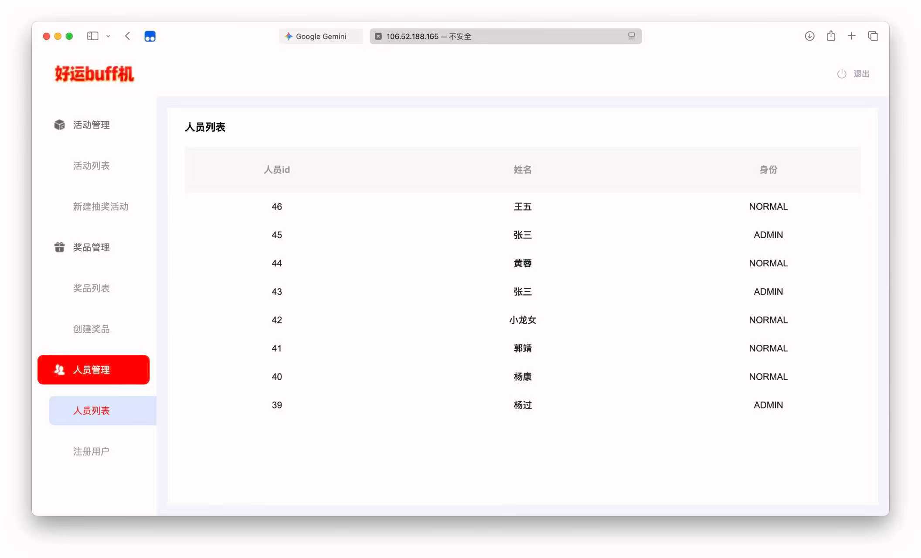Click 注册用户 sidebar link
921x558 pixels.
click(91, 452)
